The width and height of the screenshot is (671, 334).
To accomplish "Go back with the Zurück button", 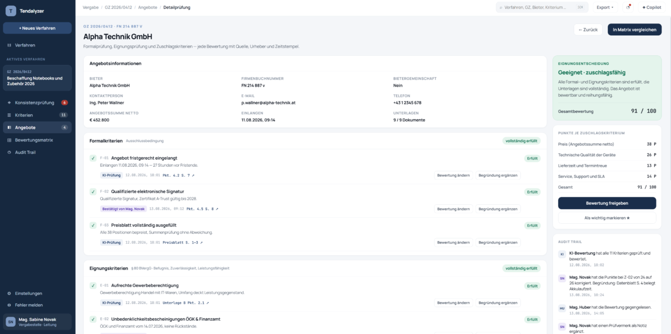I will [588, 30].
